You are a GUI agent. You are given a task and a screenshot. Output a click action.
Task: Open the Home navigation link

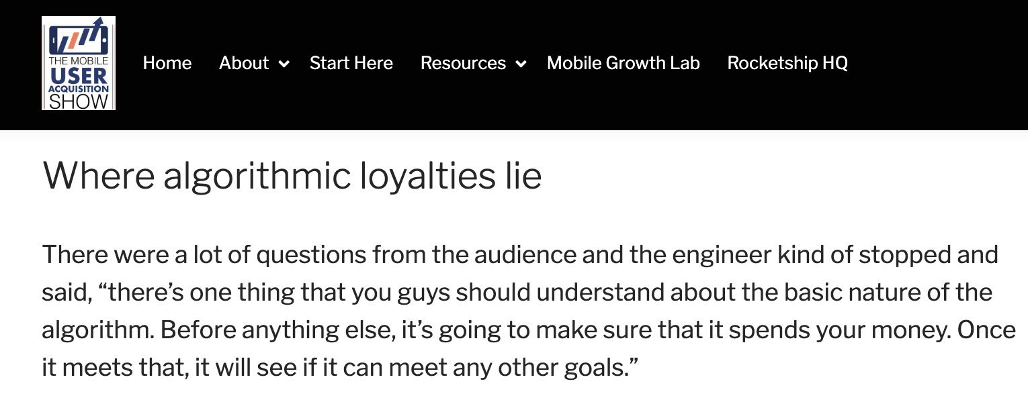tap(167, 63)
